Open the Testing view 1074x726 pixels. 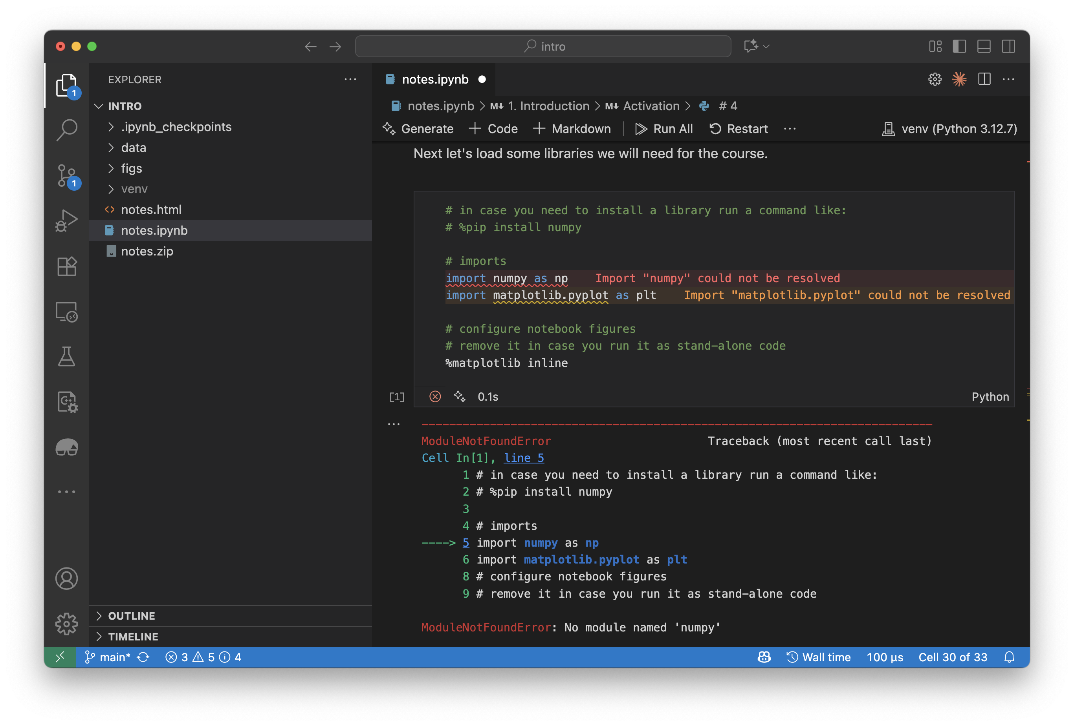[67, 356]
